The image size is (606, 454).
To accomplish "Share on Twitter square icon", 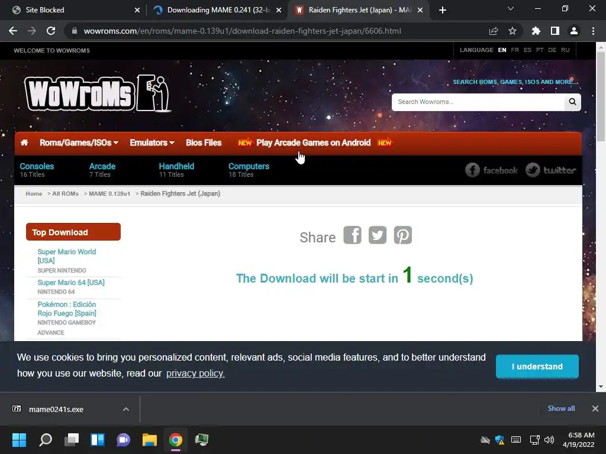I will click(x=378, y=235).
